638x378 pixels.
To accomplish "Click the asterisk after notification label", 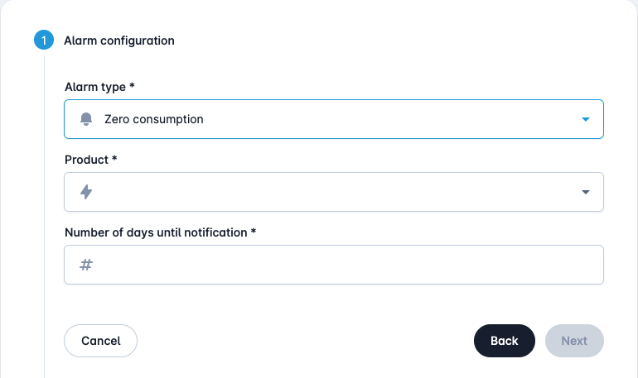I will coord(253,231).
